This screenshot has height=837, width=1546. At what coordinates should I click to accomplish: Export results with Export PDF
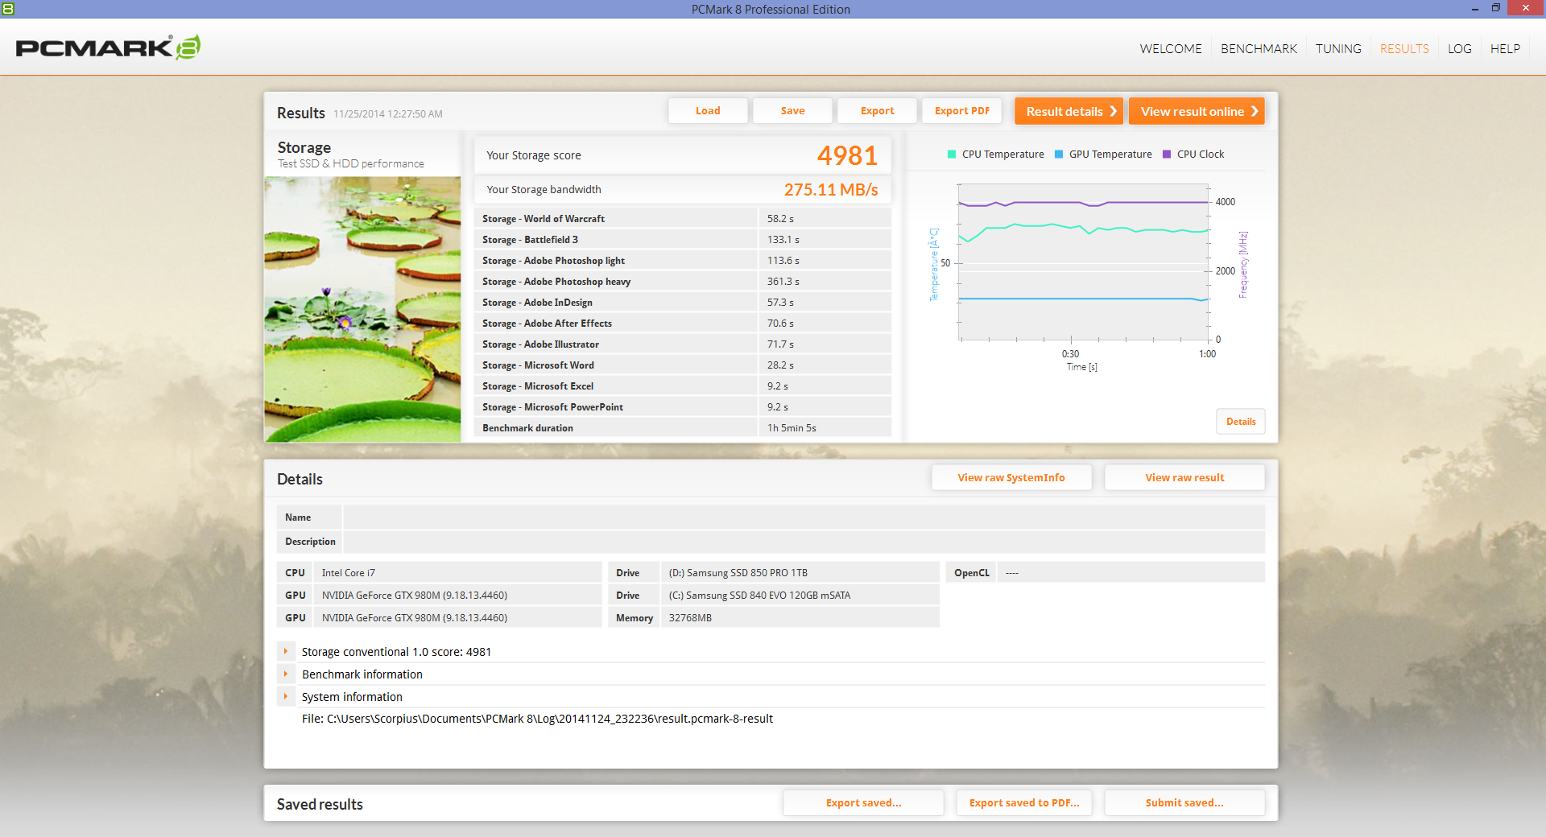[x=961, y=111]
